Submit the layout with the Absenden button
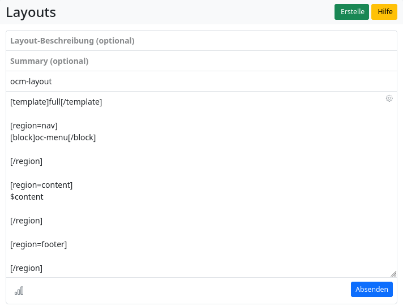This screenshot has width=403, height=306. pos(371,289)
